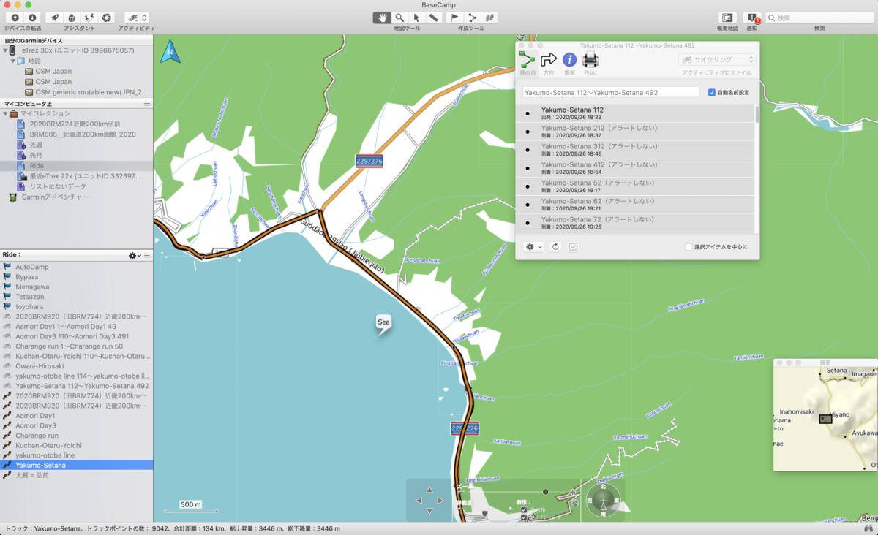
Task: Click the pan up arrow on map control
Action: click(429, 489)
